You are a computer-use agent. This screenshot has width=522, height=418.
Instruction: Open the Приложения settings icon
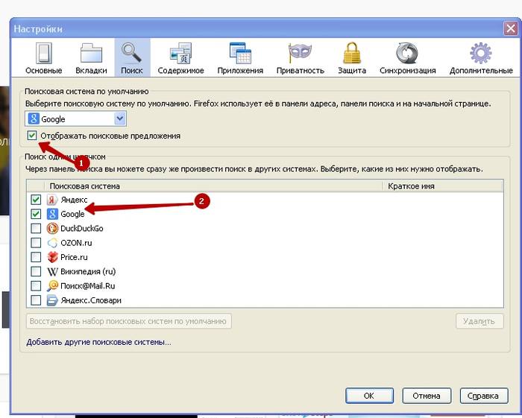(x=240, y=56)
